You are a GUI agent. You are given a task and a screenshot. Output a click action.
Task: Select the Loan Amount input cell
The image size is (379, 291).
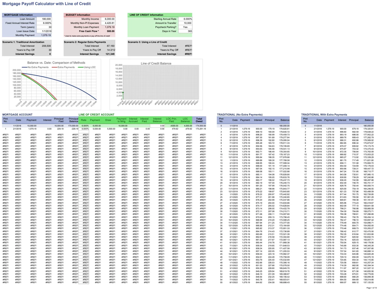point(45,19)
